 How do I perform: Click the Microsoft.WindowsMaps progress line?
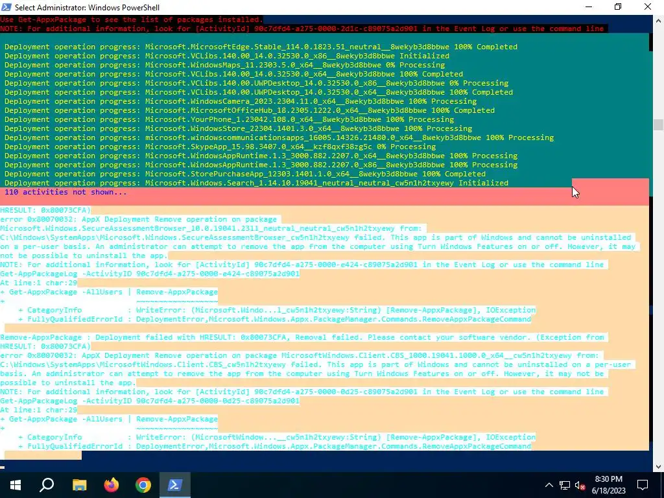click(x=224, y=65)
